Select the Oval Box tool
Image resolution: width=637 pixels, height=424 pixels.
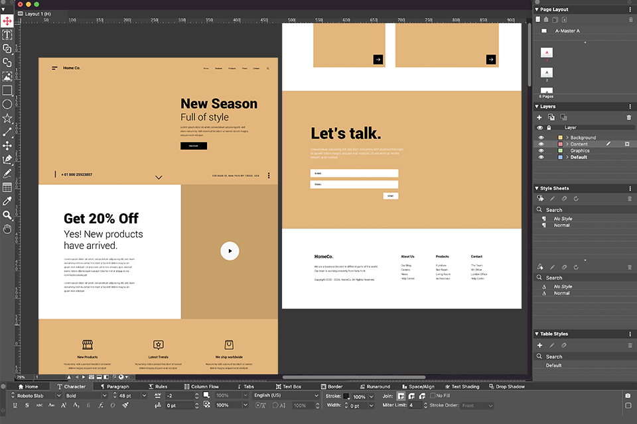[7, 104]
